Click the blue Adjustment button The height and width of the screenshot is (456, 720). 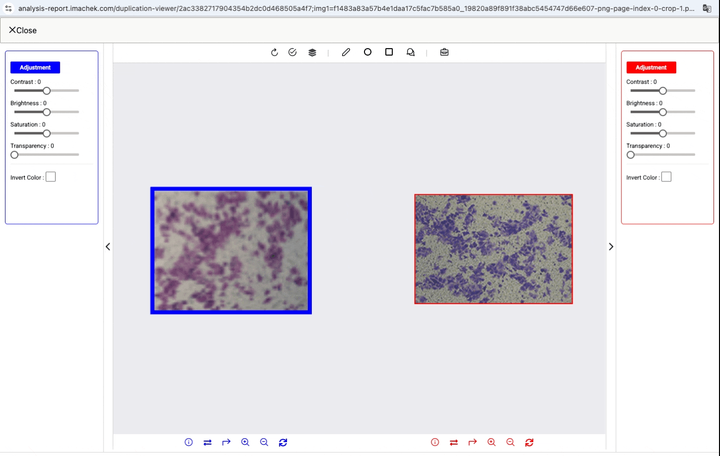point(35,68)
